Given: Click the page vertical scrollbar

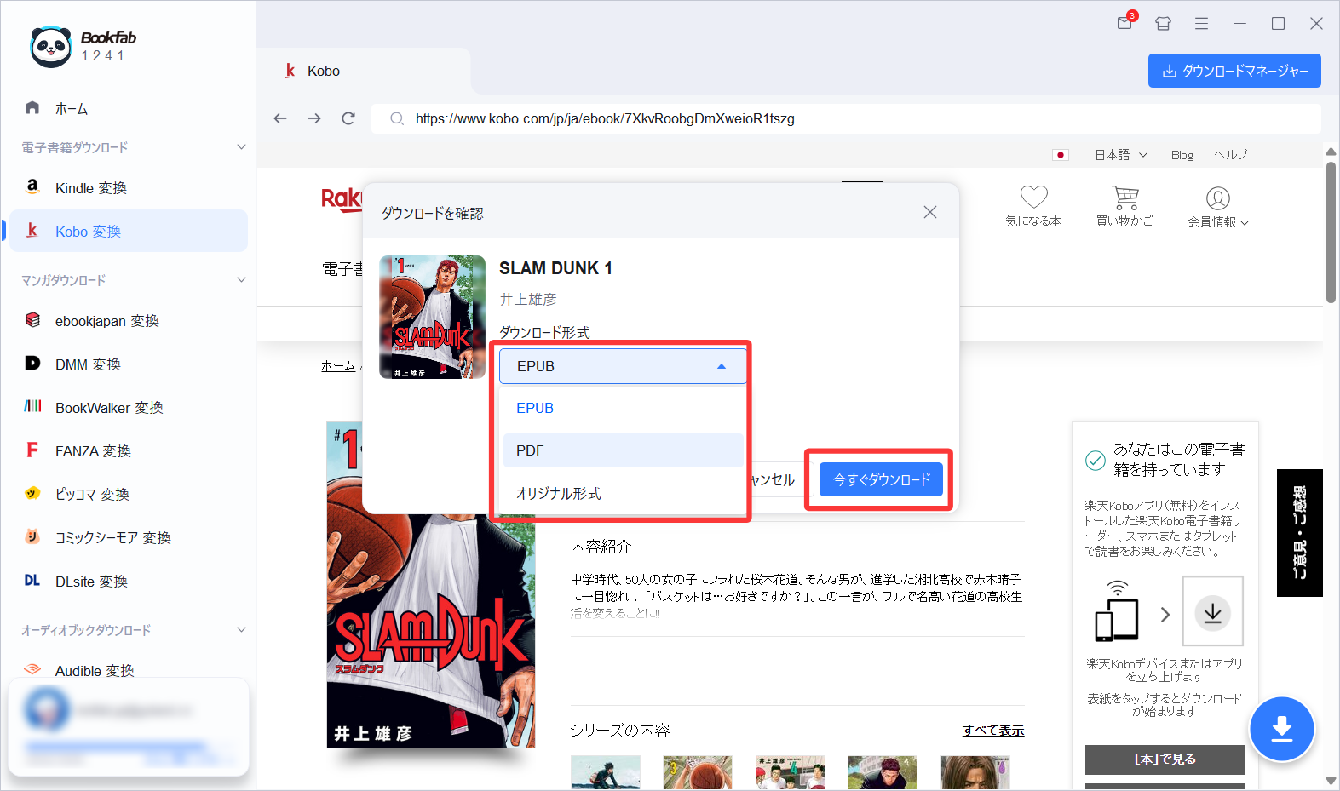Looking at the screenshot, I should pyautogui.click(x=1331, y=232).
